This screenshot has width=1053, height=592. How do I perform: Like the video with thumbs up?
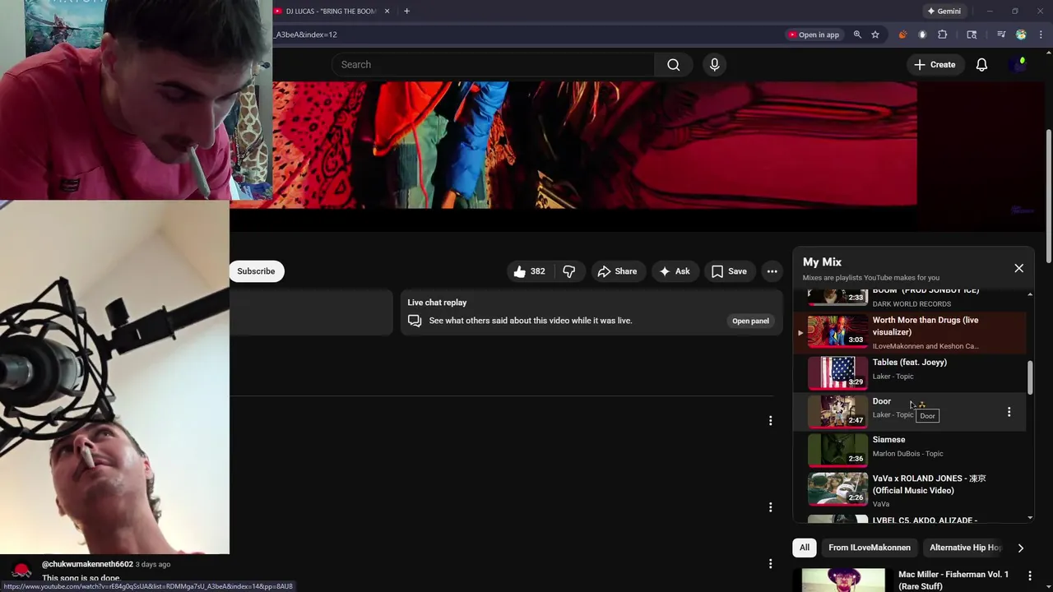click(x=529, y=271)
